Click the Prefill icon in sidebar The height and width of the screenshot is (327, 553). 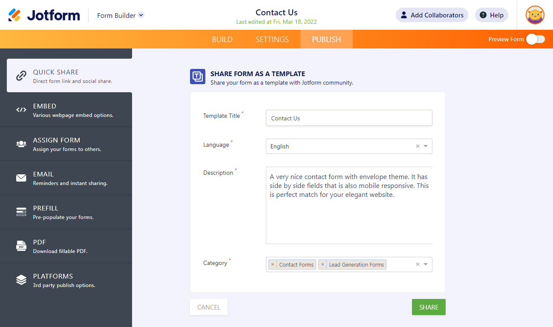point(21,212)
